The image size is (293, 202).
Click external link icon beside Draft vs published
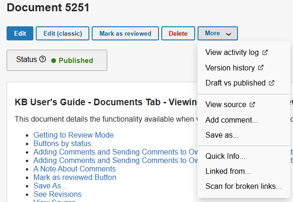point(271,83)
